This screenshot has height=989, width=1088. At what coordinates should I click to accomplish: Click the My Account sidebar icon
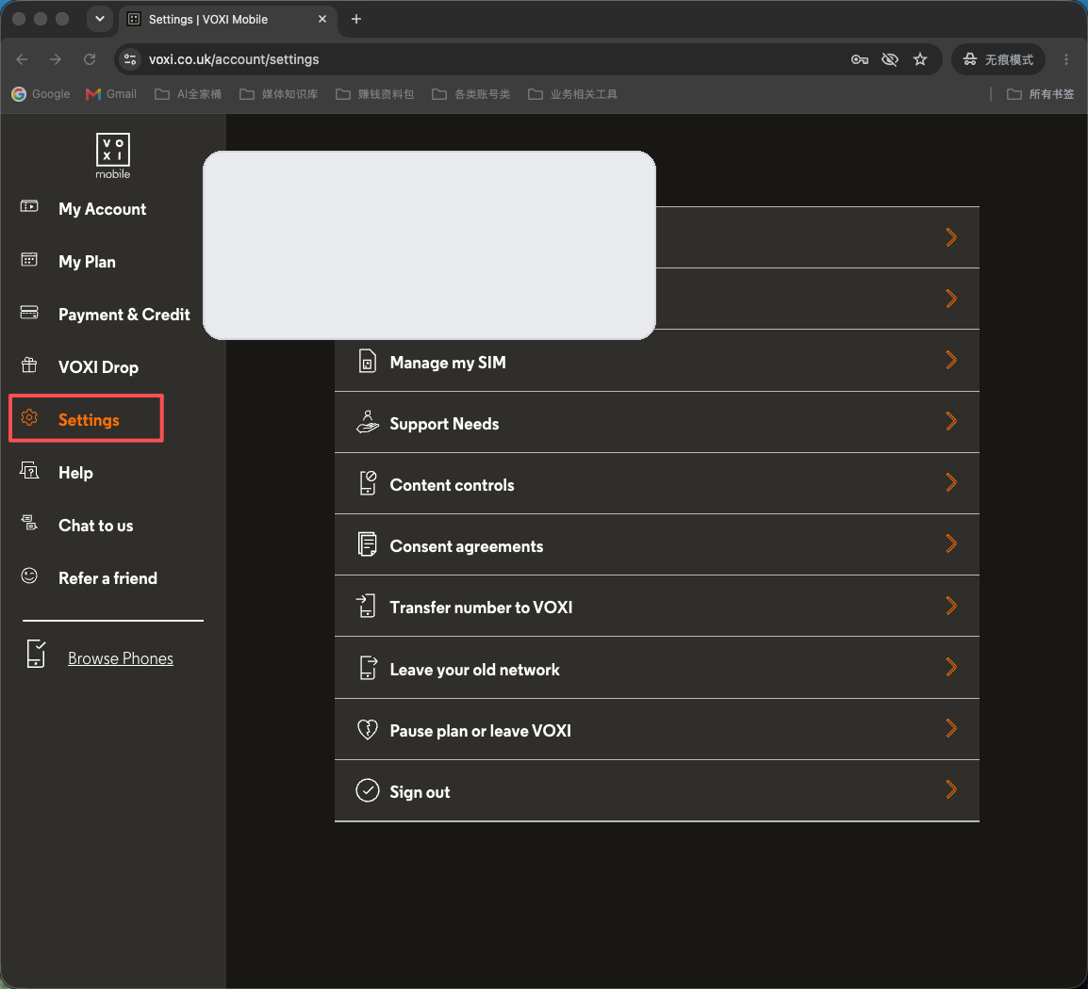[29, 206]
